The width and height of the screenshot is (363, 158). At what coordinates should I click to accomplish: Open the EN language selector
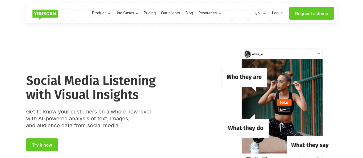(x=260, y=13)
